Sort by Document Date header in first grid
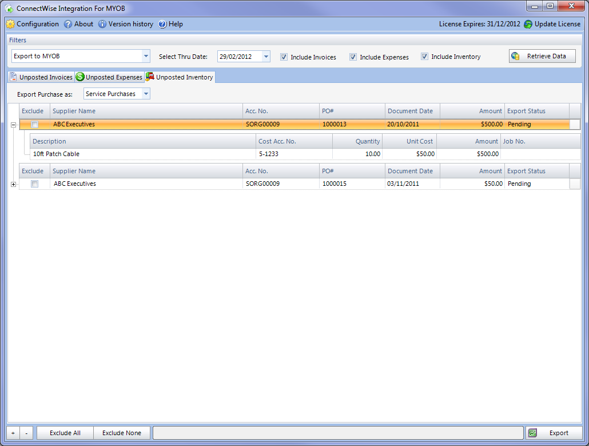 [412, 111]
